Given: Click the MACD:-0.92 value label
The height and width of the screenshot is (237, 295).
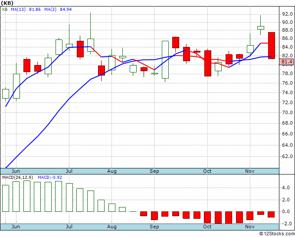Looking at the screenshot, I should click(49, 178).
